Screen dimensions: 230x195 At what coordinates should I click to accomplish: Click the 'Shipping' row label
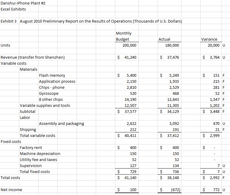(x=28, y=130)
